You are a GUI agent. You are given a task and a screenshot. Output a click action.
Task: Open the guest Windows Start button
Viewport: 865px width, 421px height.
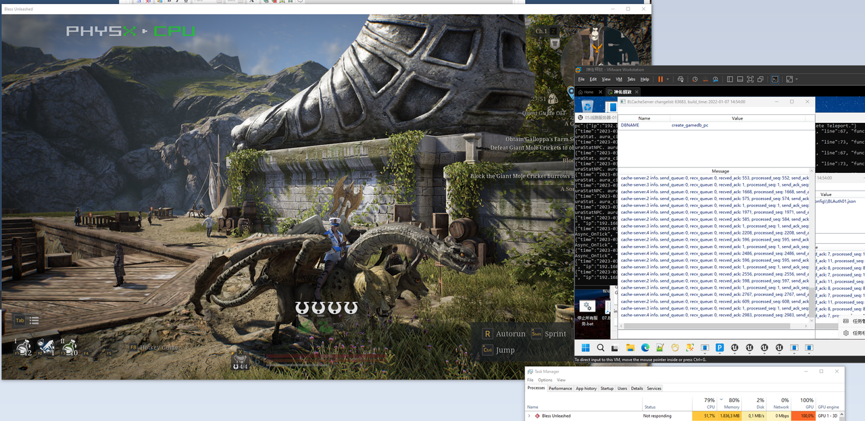point(585,348)
